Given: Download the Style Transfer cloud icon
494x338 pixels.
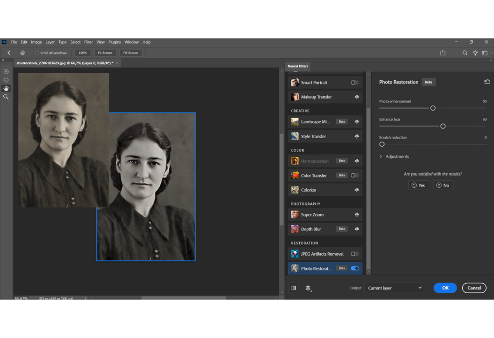Looking at the screenshot, I should [357, 136].
